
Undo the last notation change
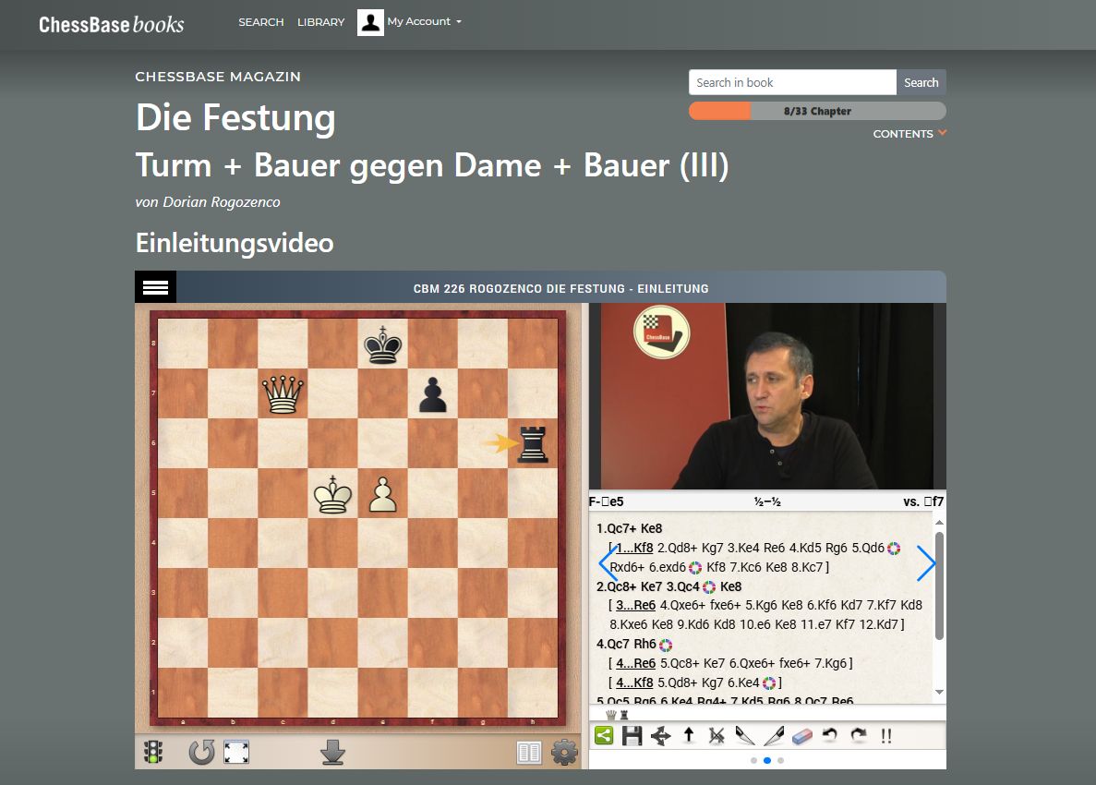pyautogui.click(x=829, y=736)
